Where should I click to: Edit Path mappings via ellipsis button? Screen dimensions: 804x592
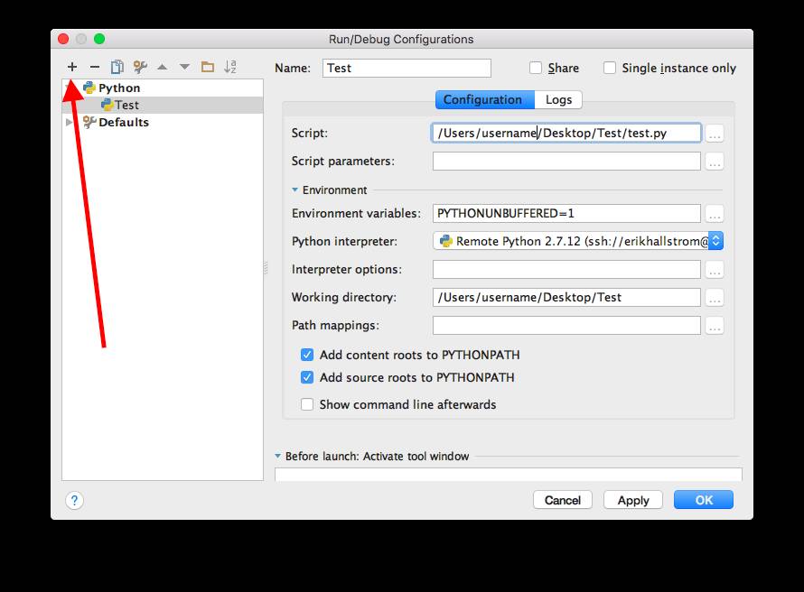715,326
